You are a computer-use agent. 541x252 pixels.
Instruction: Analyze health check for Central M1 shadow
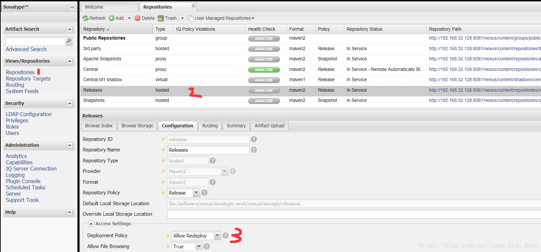click(264, 80)
